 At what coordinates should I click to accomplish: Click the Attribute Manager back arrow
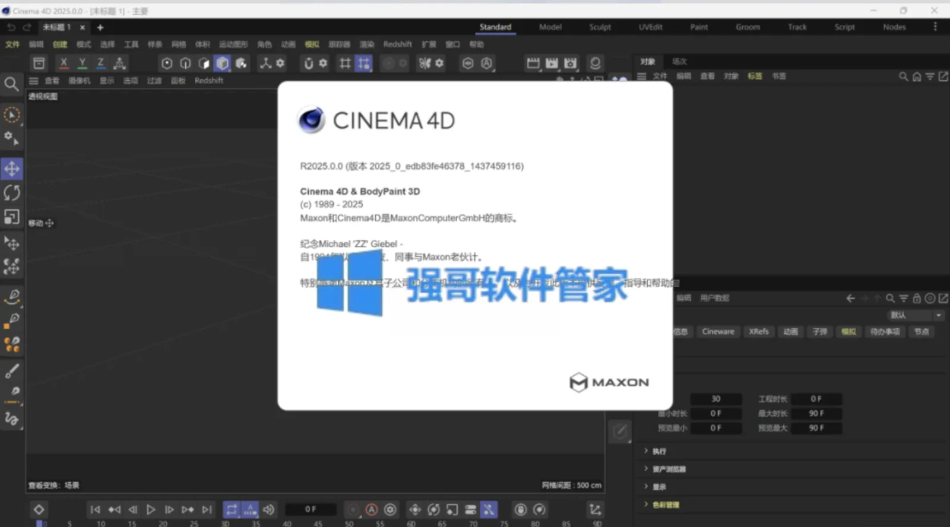coord(850,299)
